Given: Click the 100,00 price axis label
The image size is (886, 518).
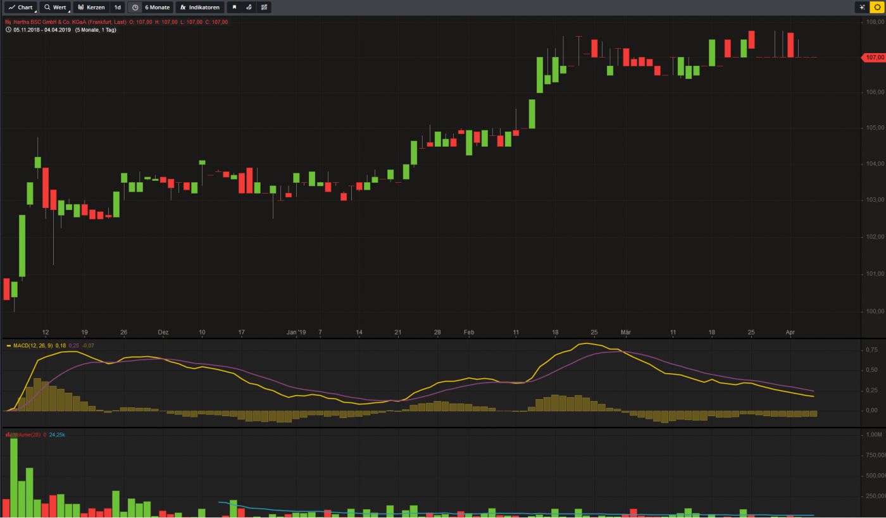Looking at the screenshot, I should click(x=875, y=311).
